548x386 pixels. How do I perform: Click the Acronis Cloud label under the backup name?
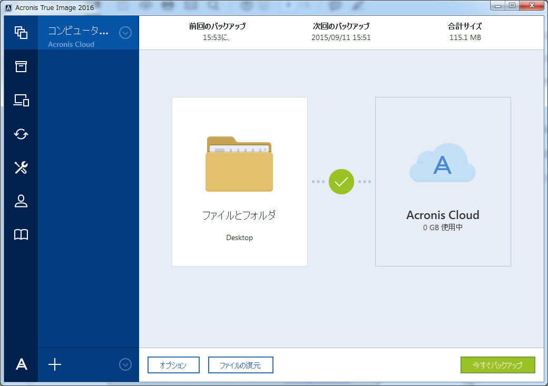tap(71, 44)
